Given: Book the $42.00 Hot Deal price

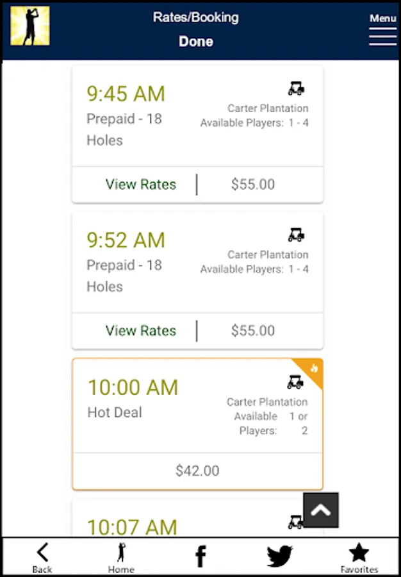Looking at the screenshot, I should coord(197,471).
